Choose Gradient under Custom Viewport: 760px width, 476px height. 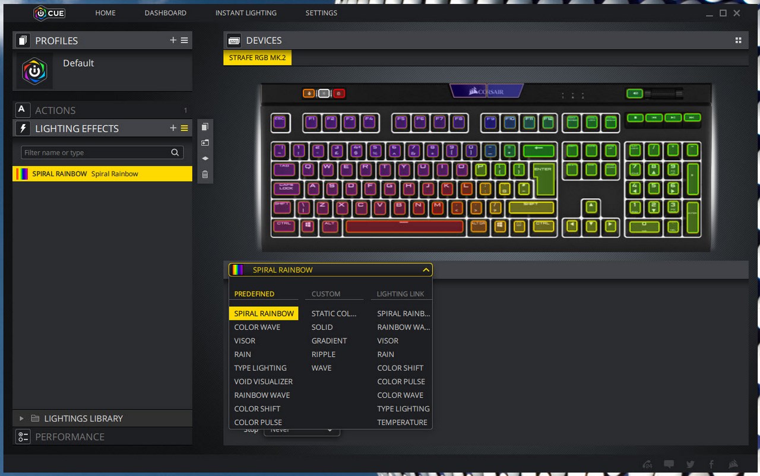click(x=329, y=341)
